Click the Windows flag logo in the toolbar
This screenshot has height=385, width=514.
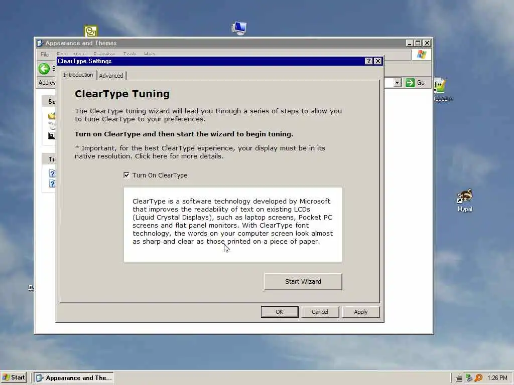(422, 55)
